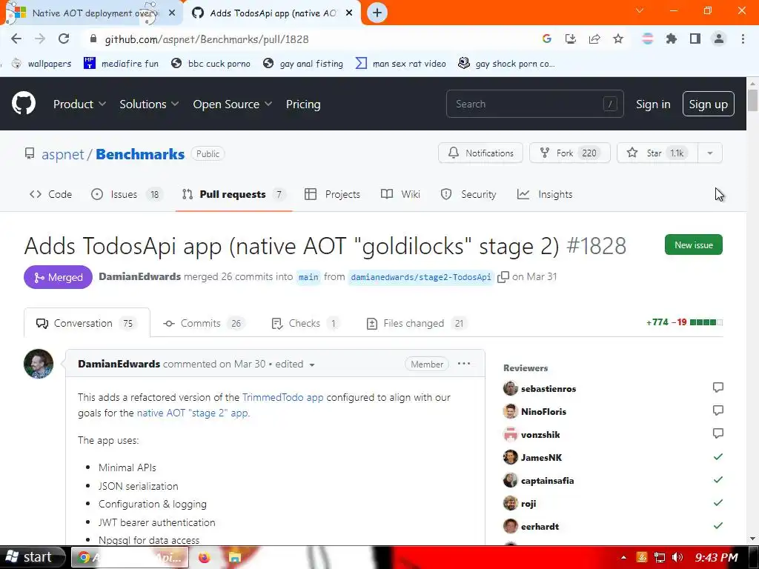This screenshot has height=569, width=759.
Task: Open the native AOT "stage 2" app link
Action: click(193, 413)
